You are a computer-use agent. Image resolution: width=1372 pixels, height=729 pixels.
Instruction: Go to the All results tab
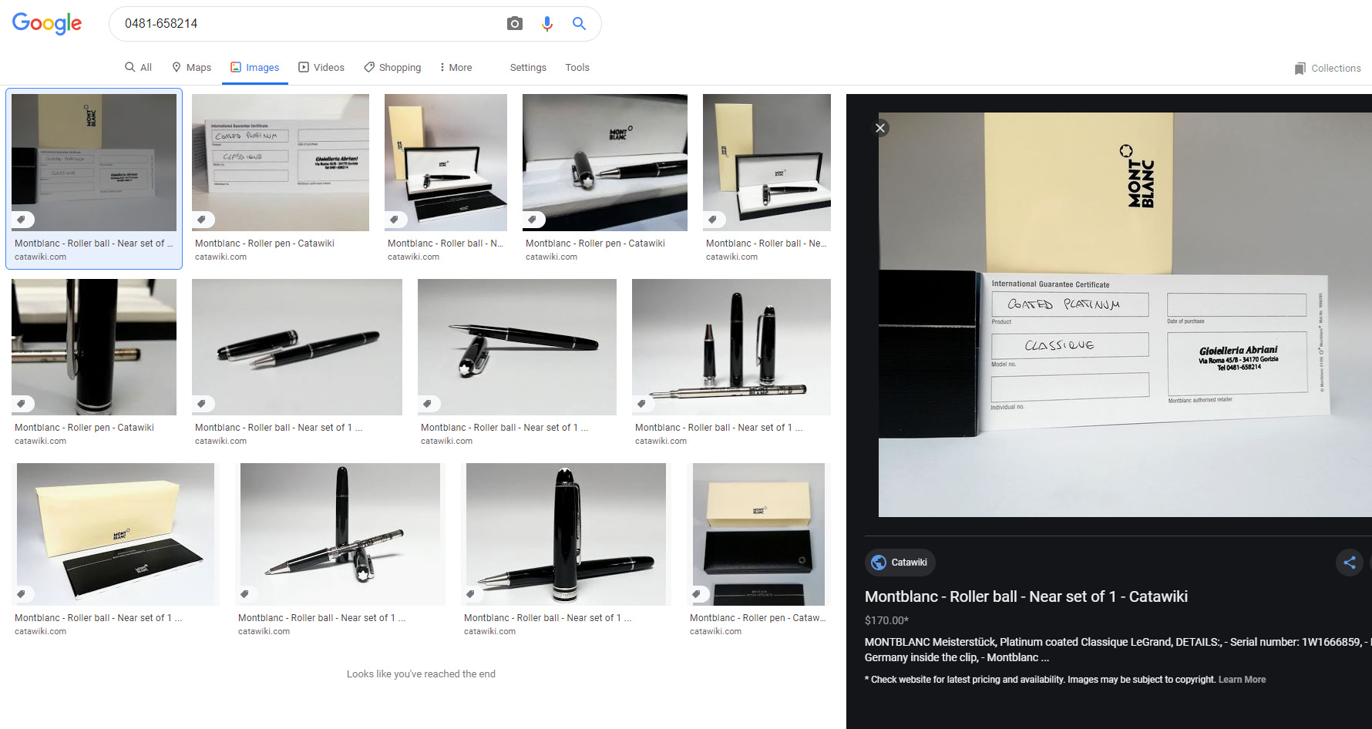pyautogui.click(x=139, y=68)
